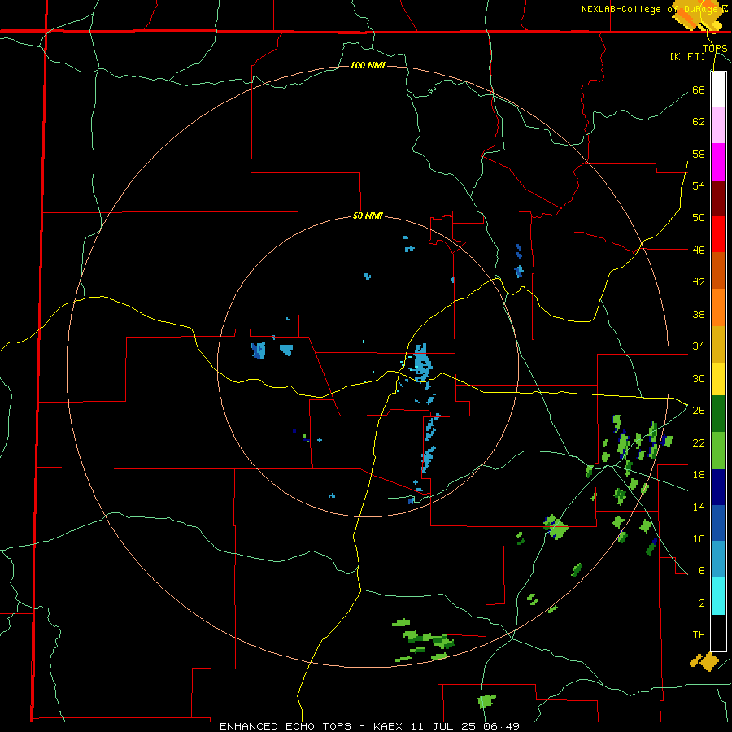This screenshot has height=732, width=732.
Task: Click the dark red legend color block
Action: [718, 198]
